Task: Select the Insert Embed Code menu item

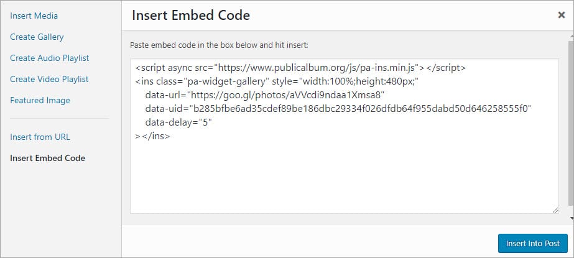Action: 47,158
